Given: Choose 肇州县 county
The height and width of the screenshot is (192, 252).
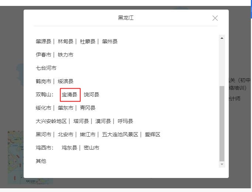Looking at the screenshot, I should coord(110,41).
